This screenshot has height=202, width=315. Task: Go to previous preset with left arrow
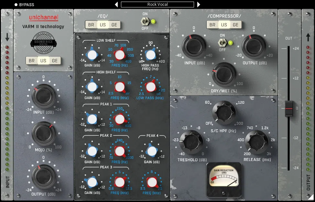click(116, 5)
